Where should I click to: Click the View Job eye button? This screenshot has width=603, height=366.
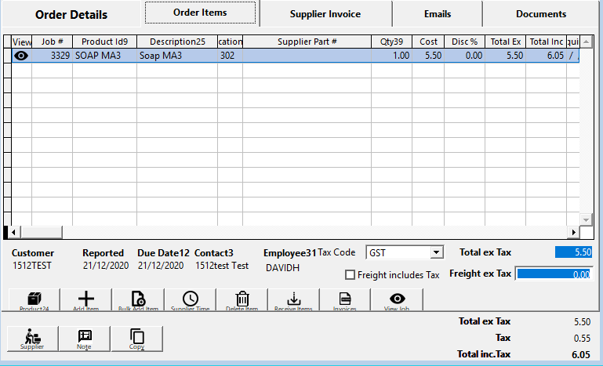tap(398, 300)
